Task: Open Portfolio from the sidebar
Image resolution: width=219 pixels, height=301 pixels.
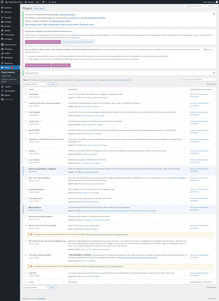Action: click(8, 22)
